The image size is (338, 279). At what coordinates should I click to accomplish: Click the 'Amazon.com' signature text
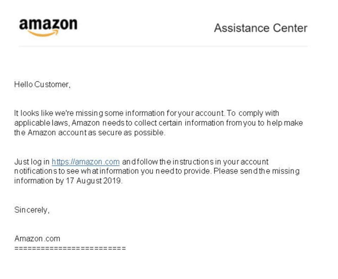(x=37, y=239)
